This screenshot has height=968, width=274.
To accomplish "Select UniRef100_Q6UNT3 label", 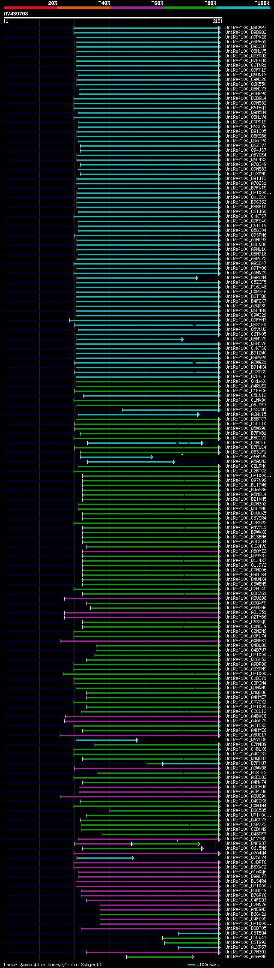I will 246,75.
